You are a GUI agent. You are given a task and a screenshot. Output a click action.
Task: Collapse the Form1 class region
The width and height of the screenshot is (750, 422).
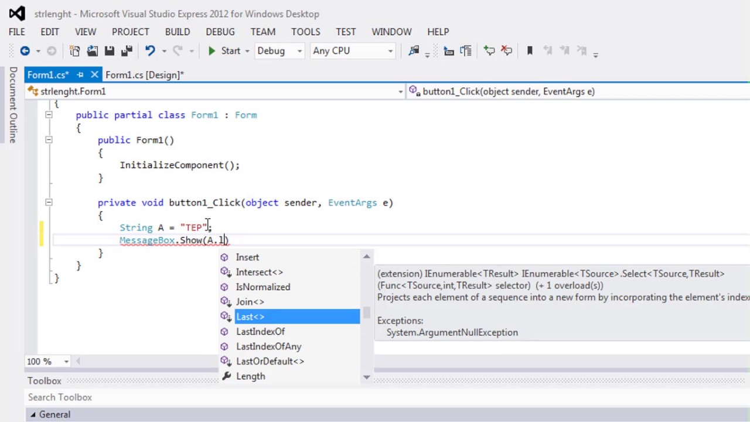49,115
